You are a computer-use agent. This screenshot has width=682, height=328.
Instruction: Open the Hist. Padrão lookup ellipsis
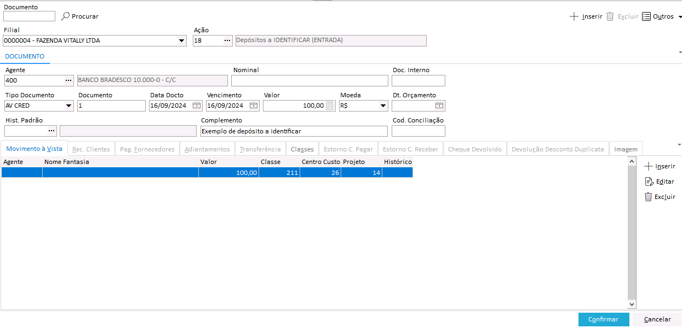click(52, 131)
